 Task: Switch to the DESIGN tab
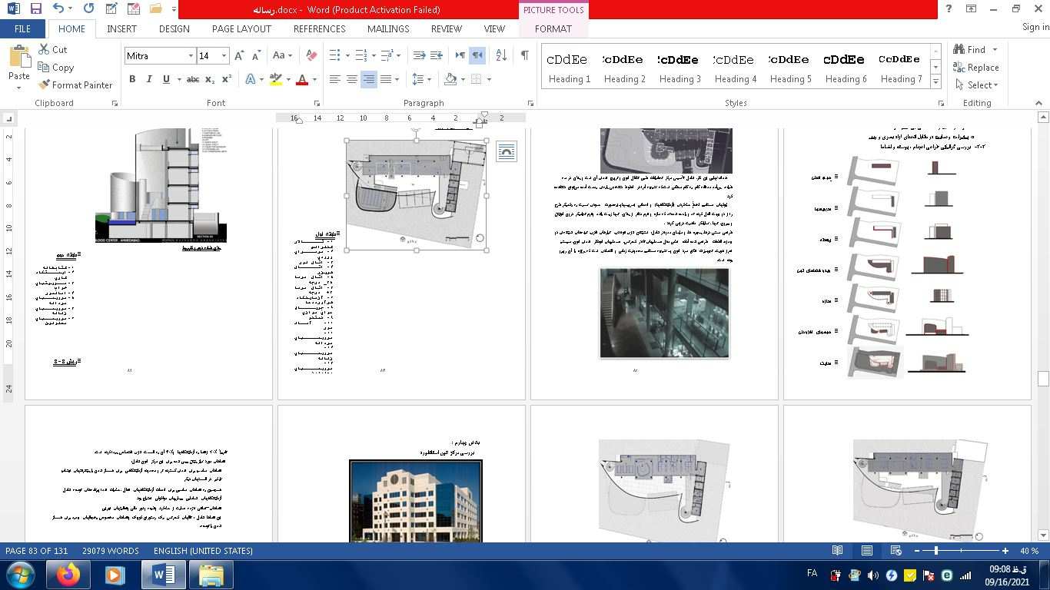(x=174, y=28)
